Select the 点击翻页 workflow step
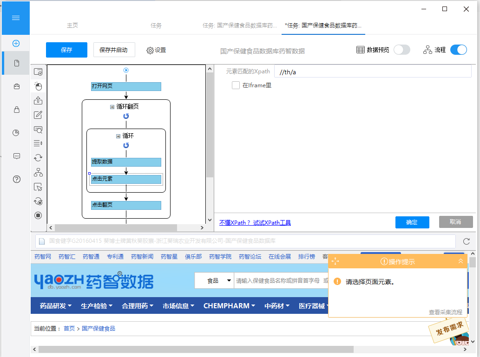480x357 pixels. [126, 205]
